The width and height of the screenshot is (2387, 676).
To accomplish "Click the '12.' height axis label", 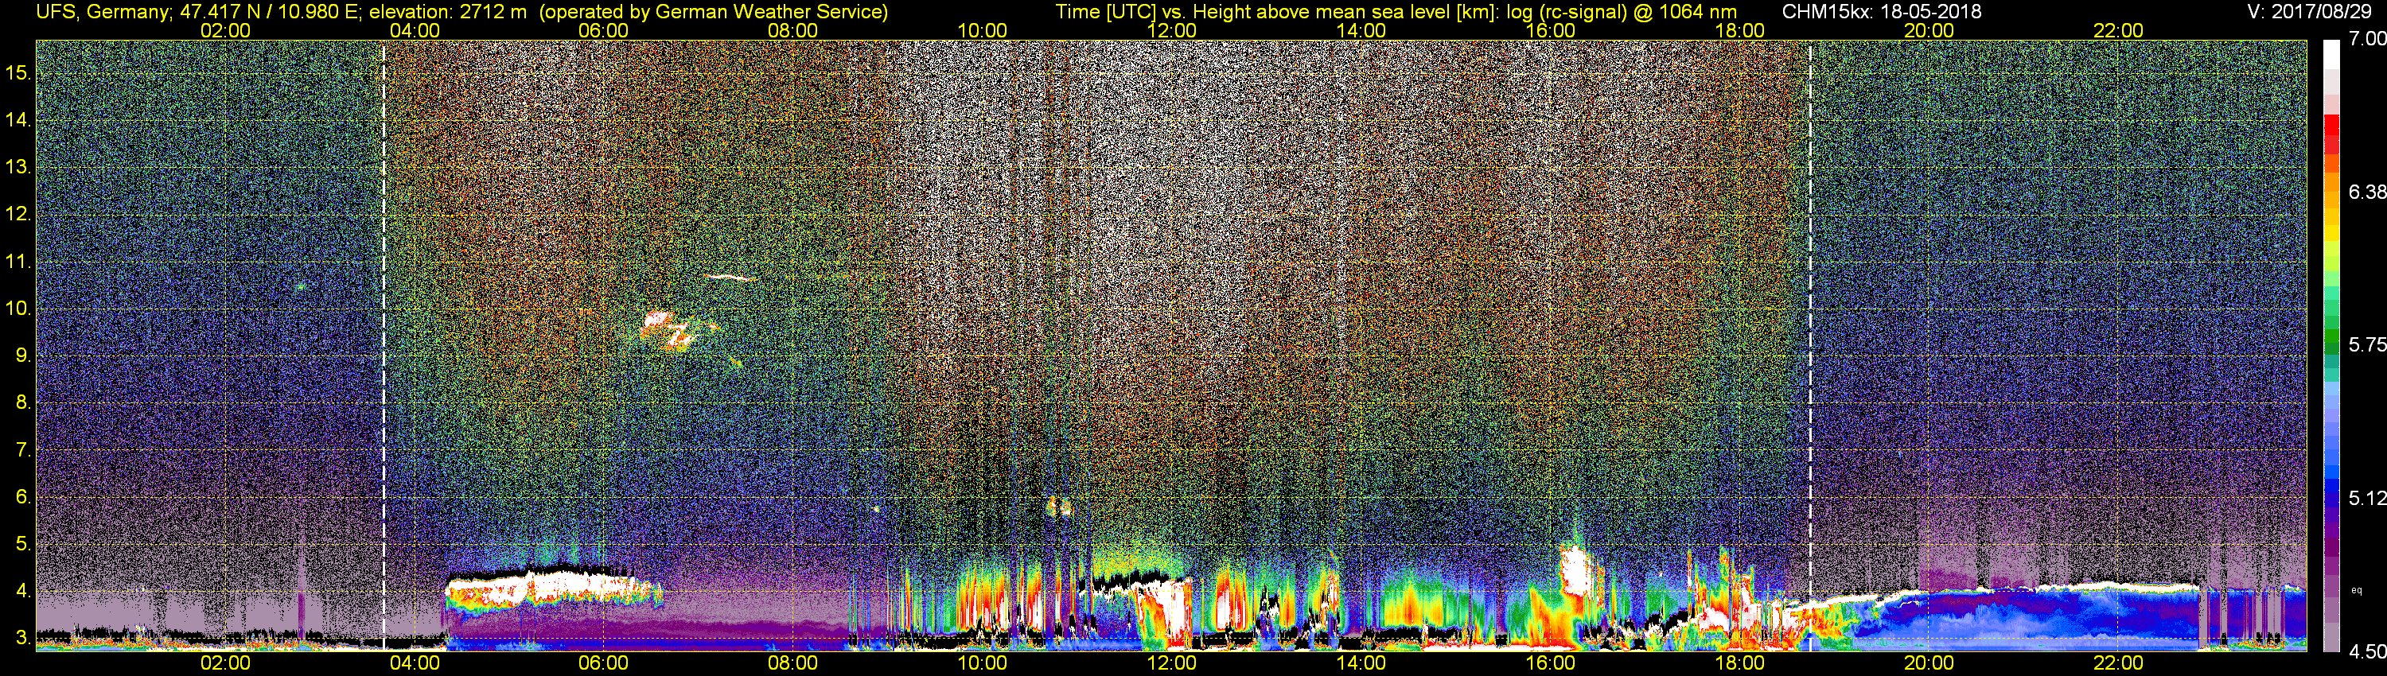I will click(x=18, y=214).
